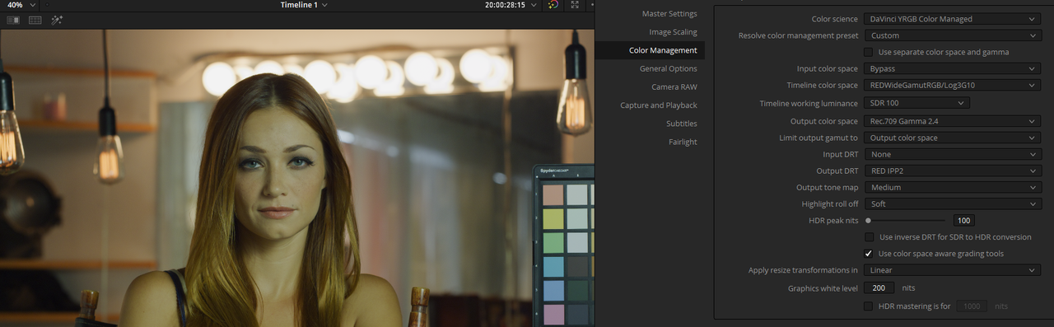Open the Color science dropdown
1054x327 pixels.
953,19
